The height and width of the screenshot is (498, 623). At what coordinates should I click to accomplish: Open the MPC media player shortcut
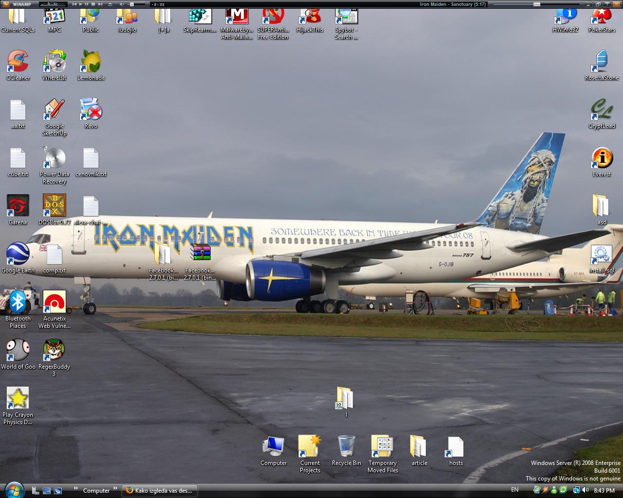(55, 21)
